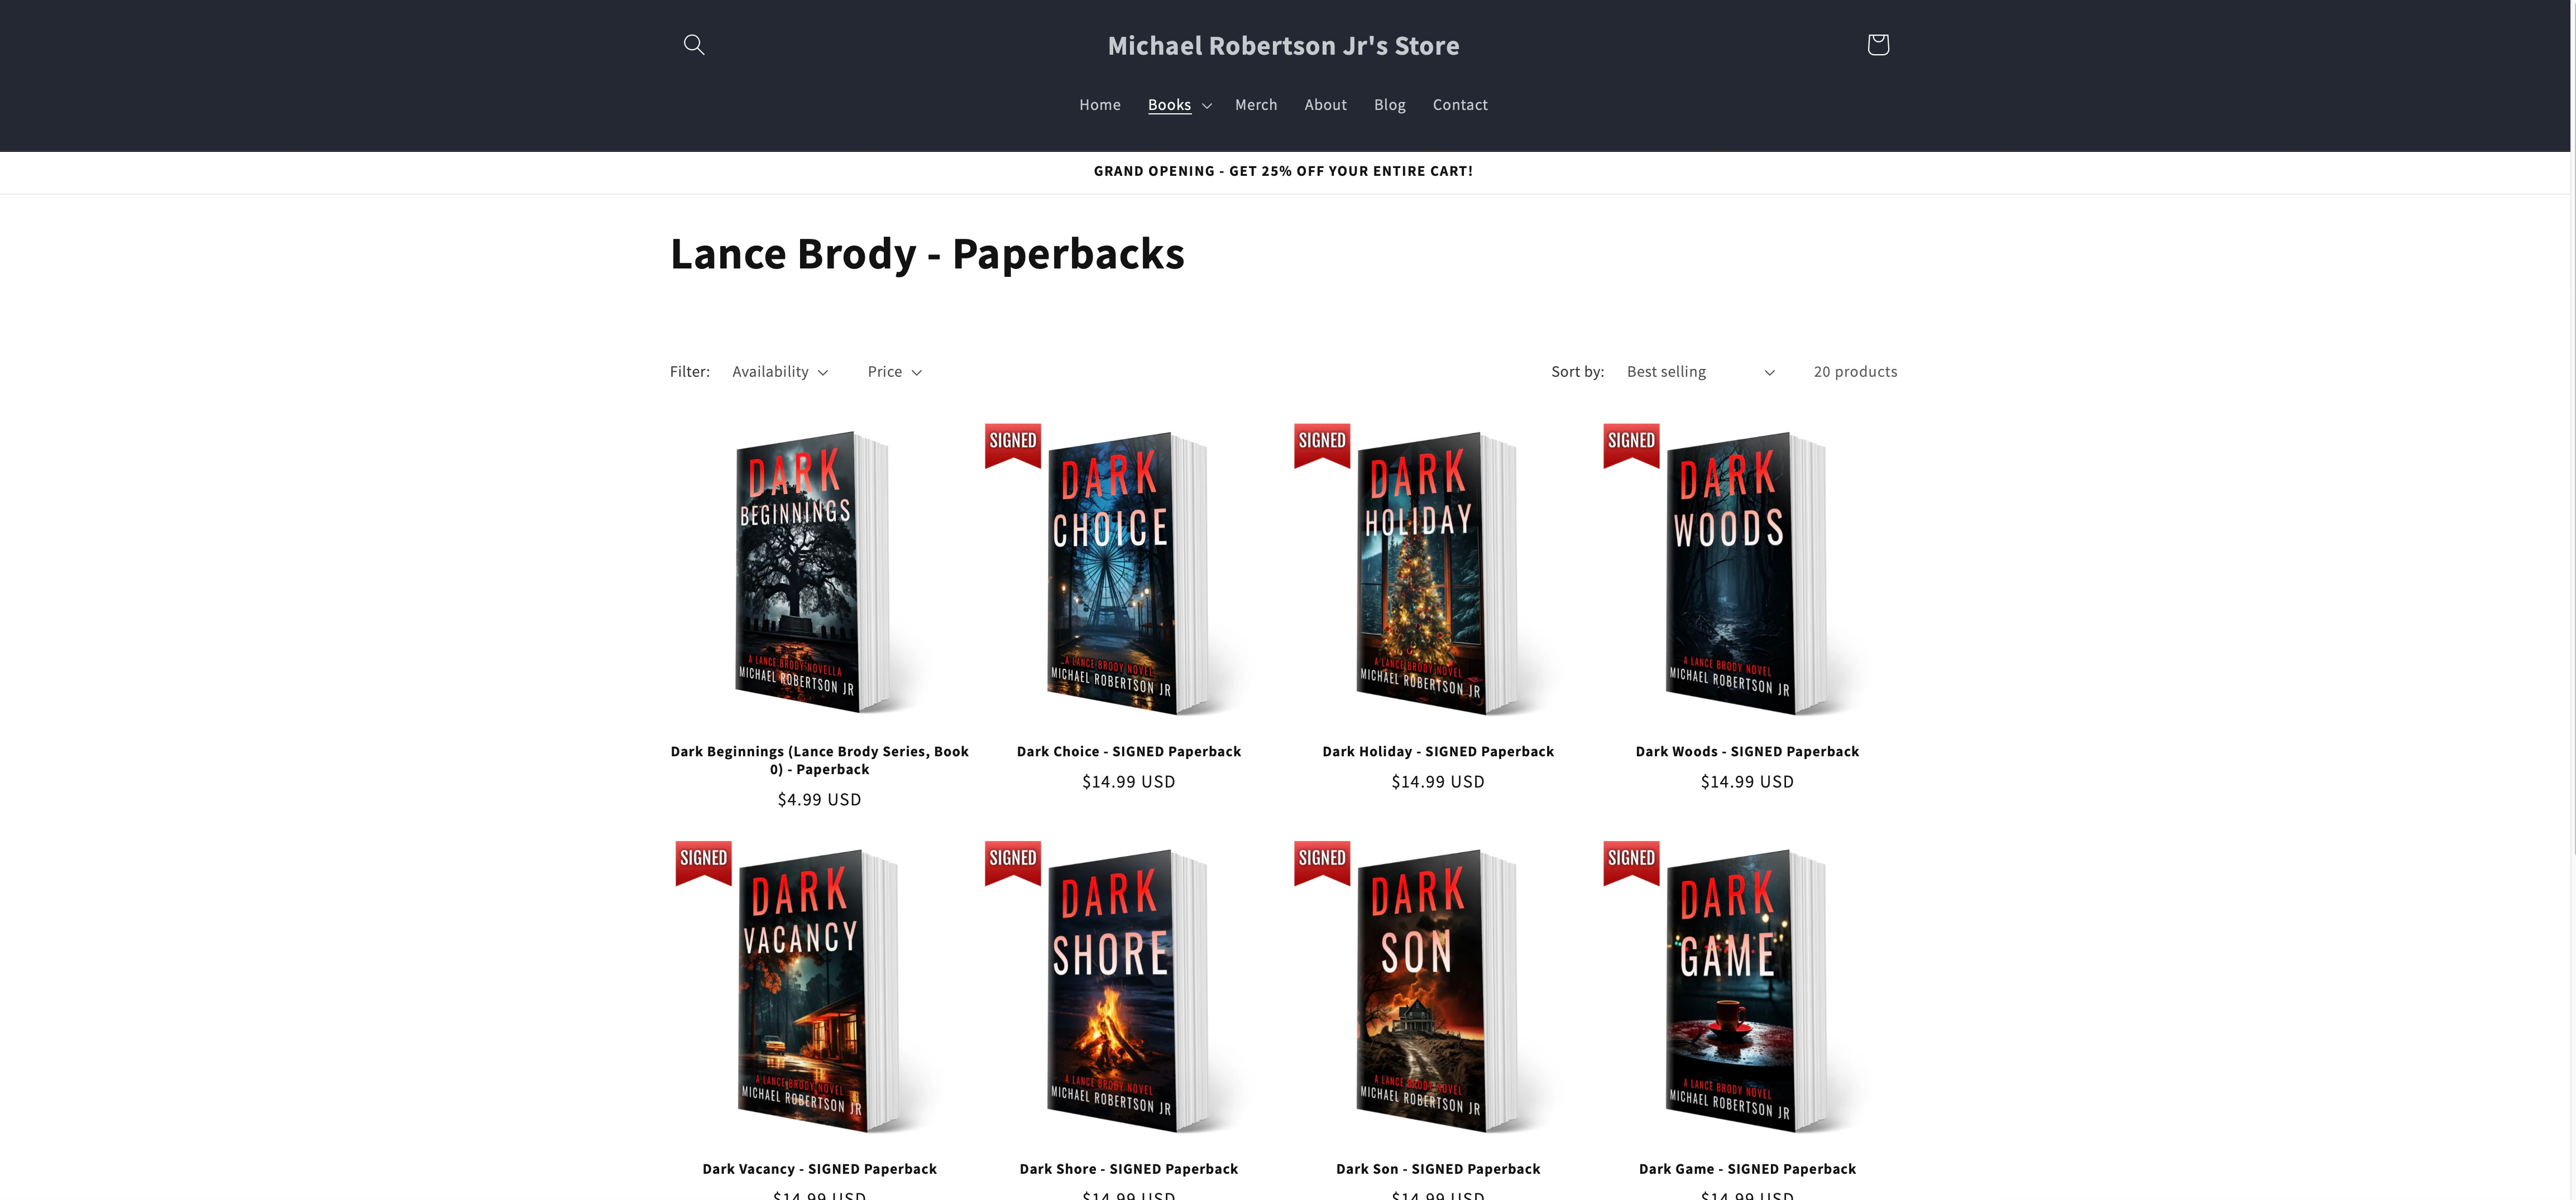The image size is (2576, 1200).
Task: Expand the Availability filter
Action: (x=780, y=372)
